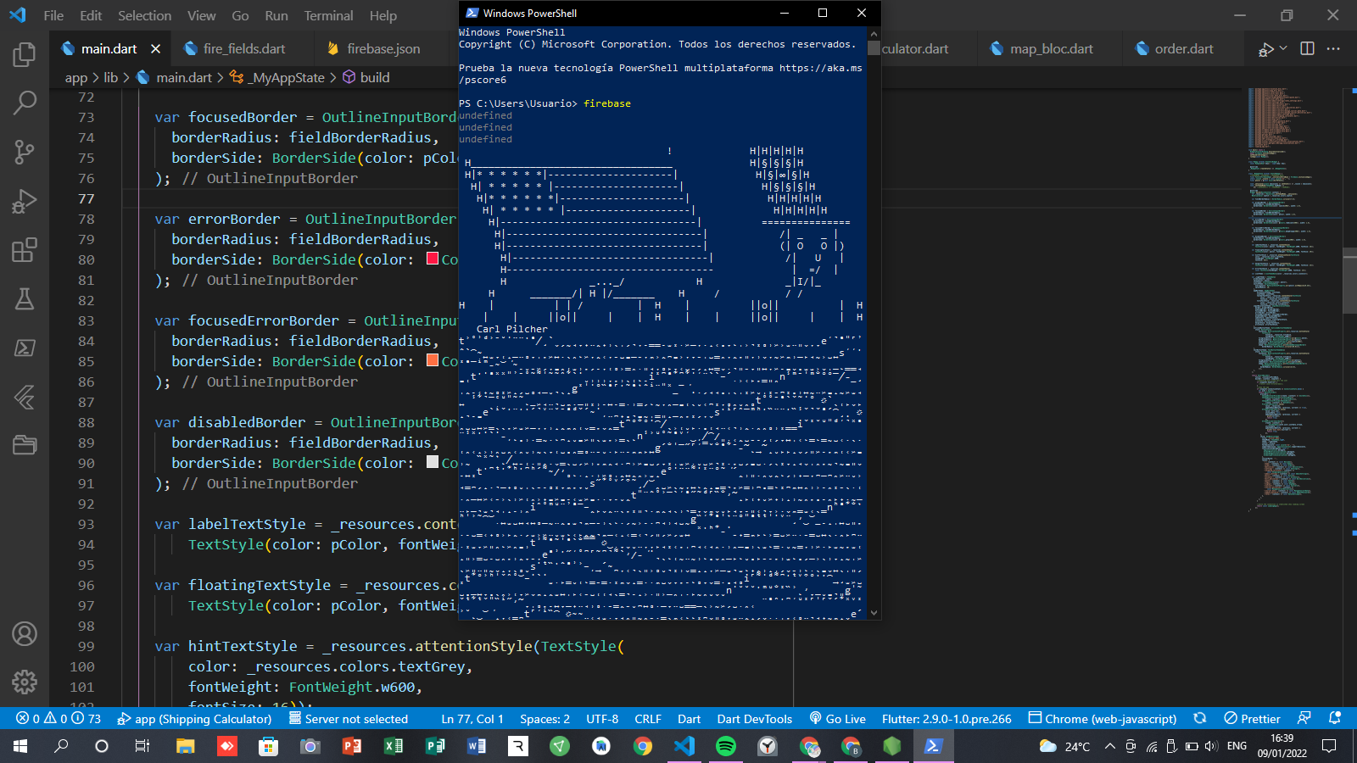
Task: Click 'Spaces: 2' indentation setting
Action: pos(544,719)
